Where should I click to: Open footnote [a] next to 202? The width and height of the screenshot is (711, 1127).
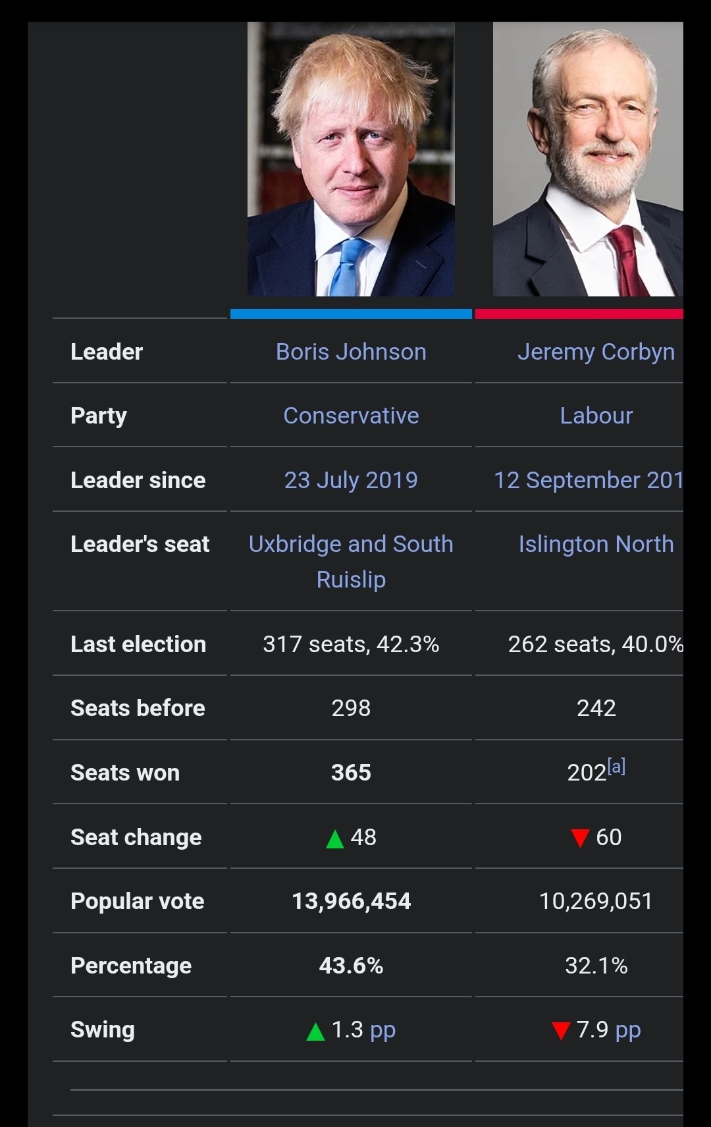tap(617, 765)
